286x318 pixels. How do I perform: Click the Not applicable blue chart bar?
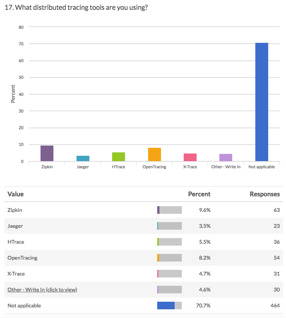pyautogui.click(x=261, y=102)
